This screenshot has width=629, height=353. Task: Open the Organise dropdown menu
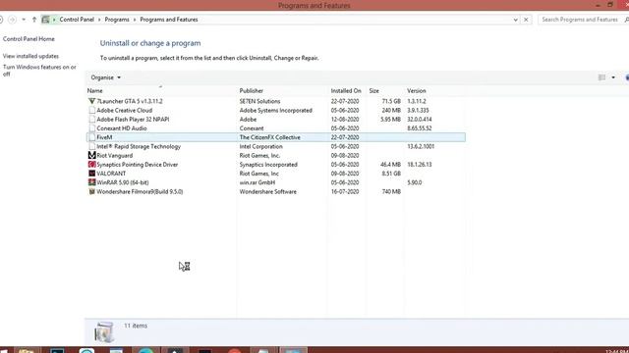(105, 77)
